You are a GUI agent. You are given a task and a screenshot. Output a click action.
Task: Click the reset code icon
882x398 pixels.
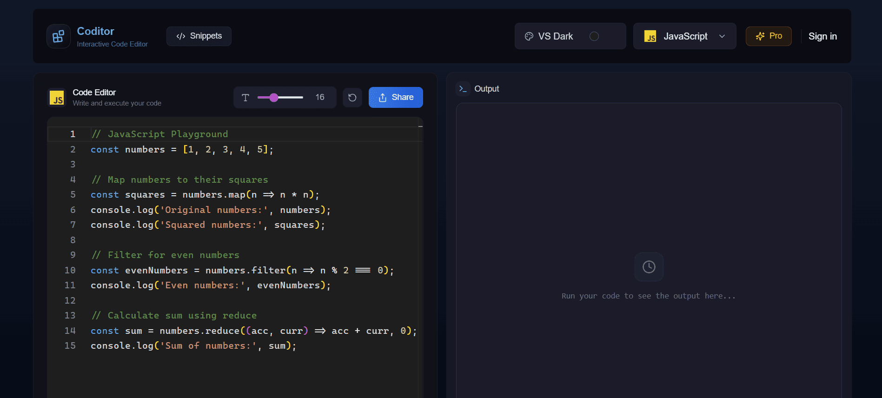[x=352, y=98]
